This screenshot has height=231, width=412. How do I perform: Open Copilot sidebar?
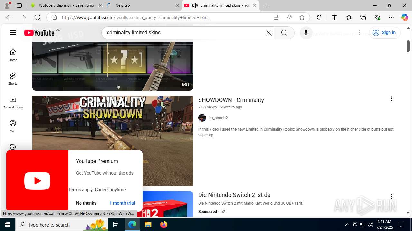[405, 17]
